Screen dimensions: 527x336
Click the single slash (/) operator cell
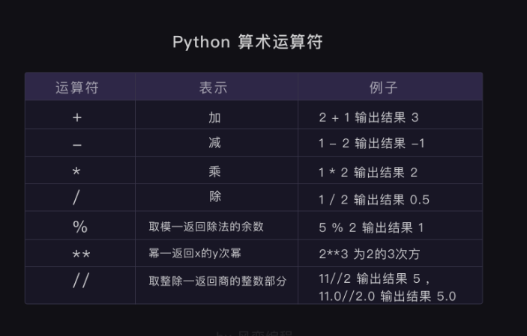pos(77,199)
